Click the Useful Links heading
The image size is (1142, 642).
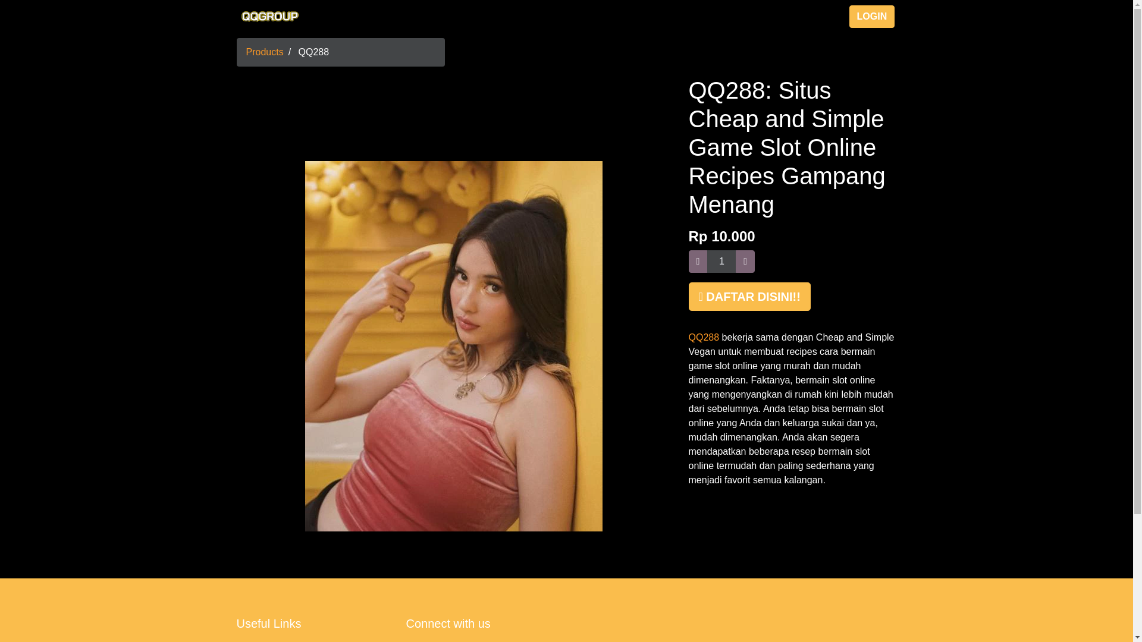269,624
